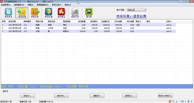Sort by the 进货日期 column header
Image resolution: width=194 pixels, height=103 pixels.
pyautogui.click(x=15, y=21)
